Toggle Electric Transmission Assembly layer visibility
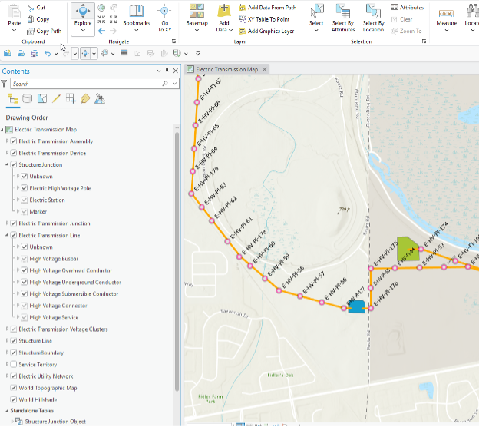Image resolution: width=479 pixels, height=427 pixels. tap(14, 141)
